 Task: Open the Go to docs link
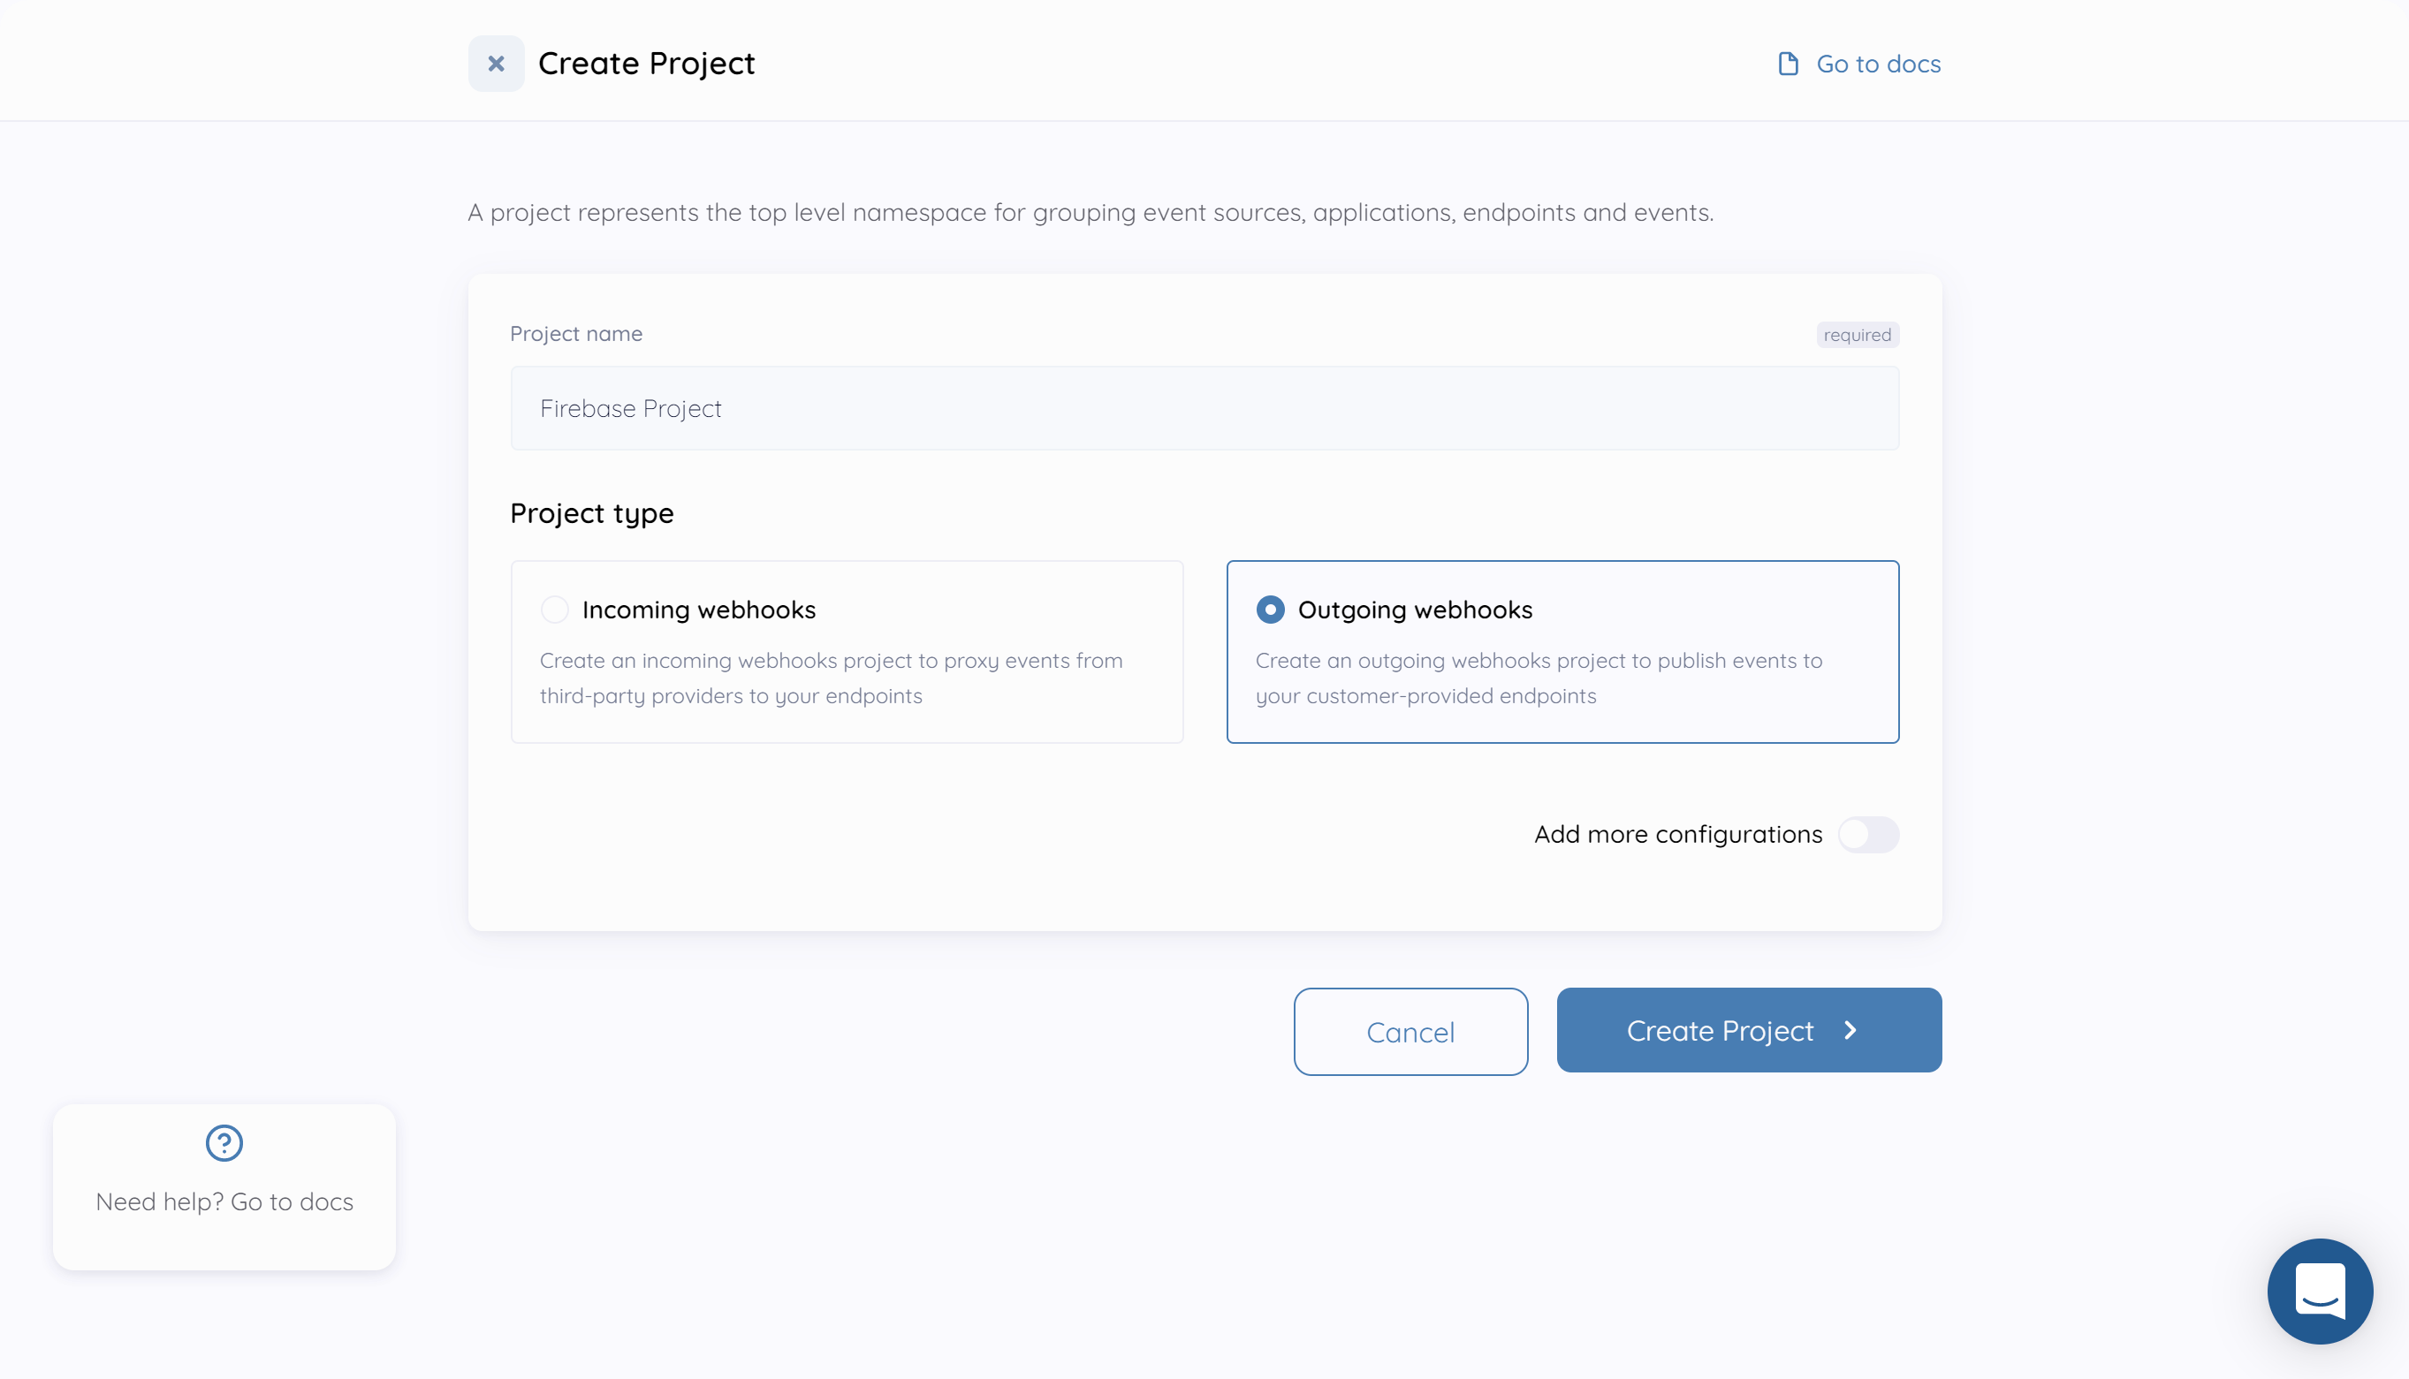tap(1877, 63)
